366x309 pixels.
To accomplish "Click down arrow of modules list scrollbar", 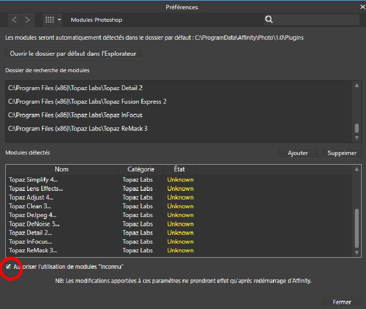I will [357, 252].
